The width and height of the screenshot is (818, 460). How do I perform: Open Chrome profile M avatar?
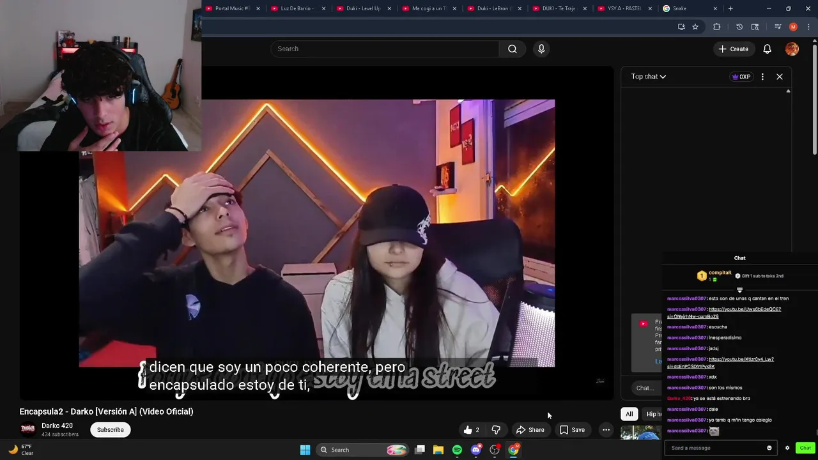pos(793,27)
